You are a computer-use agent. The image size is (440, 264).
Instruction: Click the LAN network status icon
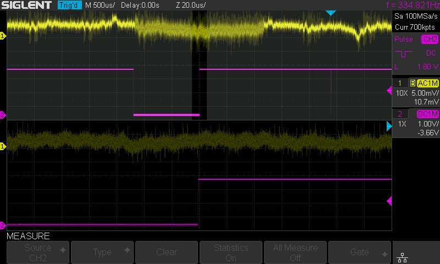pyautogui.click(x=403, y=257)
